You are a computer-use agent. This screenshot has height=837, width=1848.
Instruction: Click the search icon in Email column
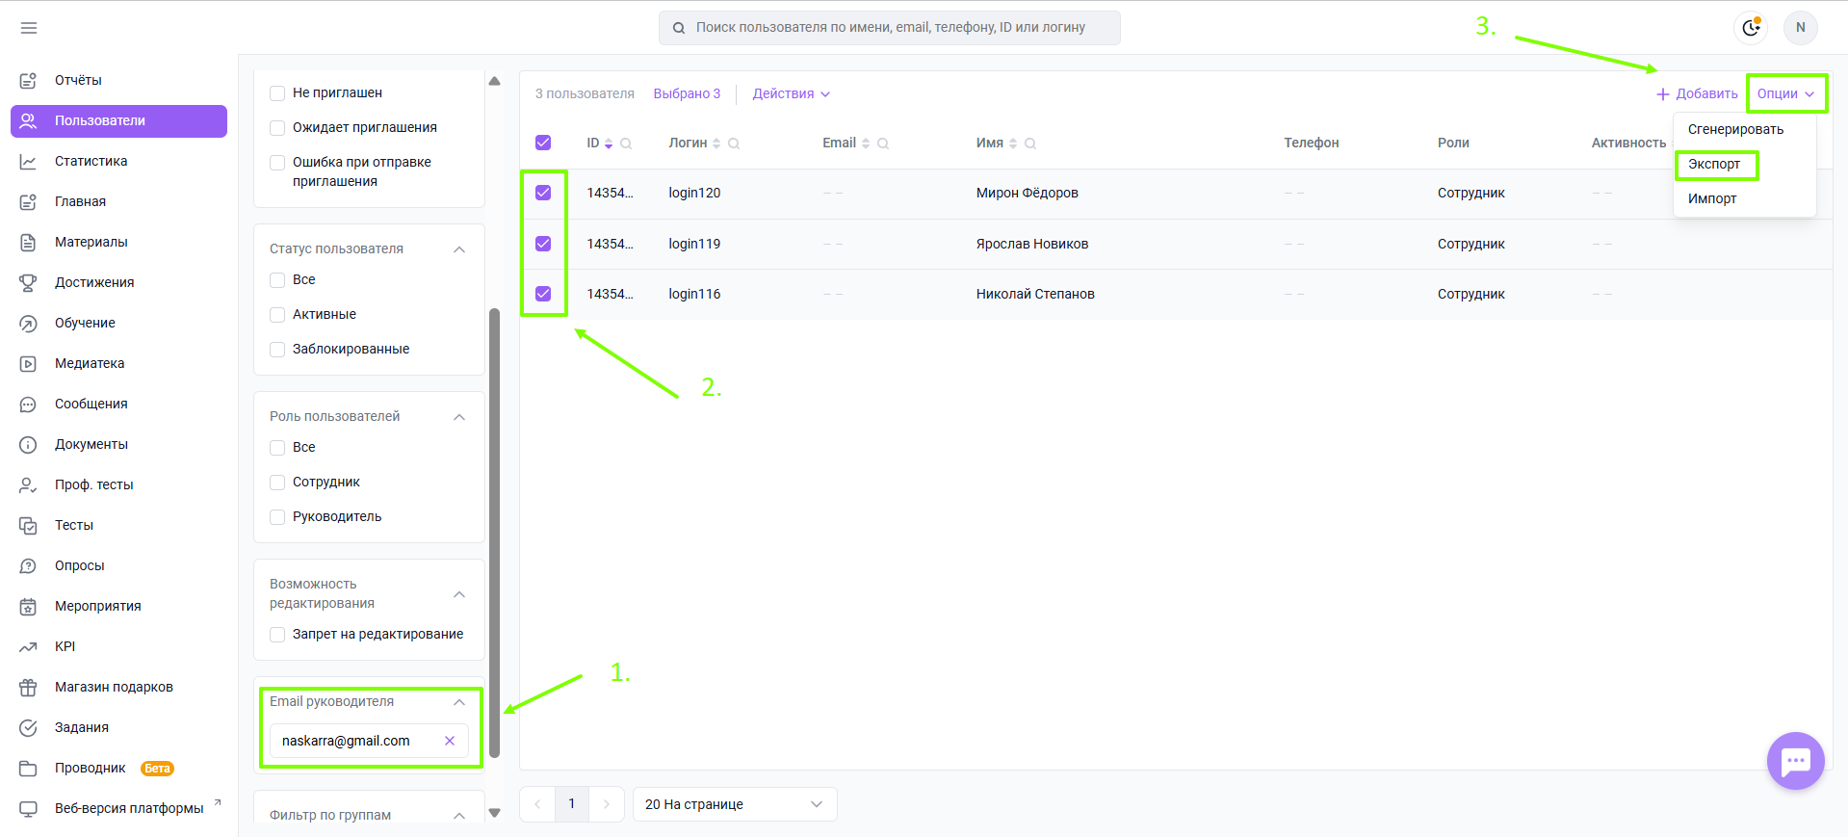[x=883, y=144]
